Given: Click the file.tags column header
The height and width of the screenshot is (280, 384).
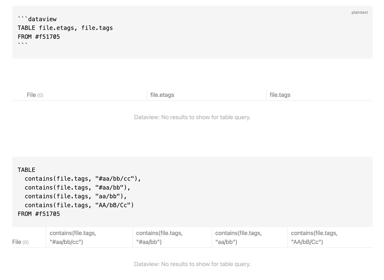Looking at the screenshot, I should point(279,95).
